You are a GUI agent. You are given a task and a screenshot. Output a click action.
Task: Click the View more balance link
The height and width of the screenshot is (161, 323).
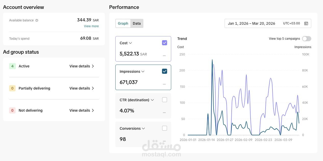91,26
